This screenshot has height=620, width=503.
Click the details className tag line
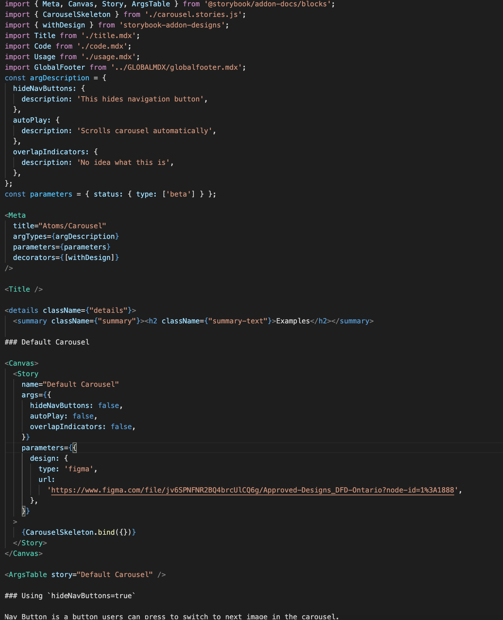70,310
